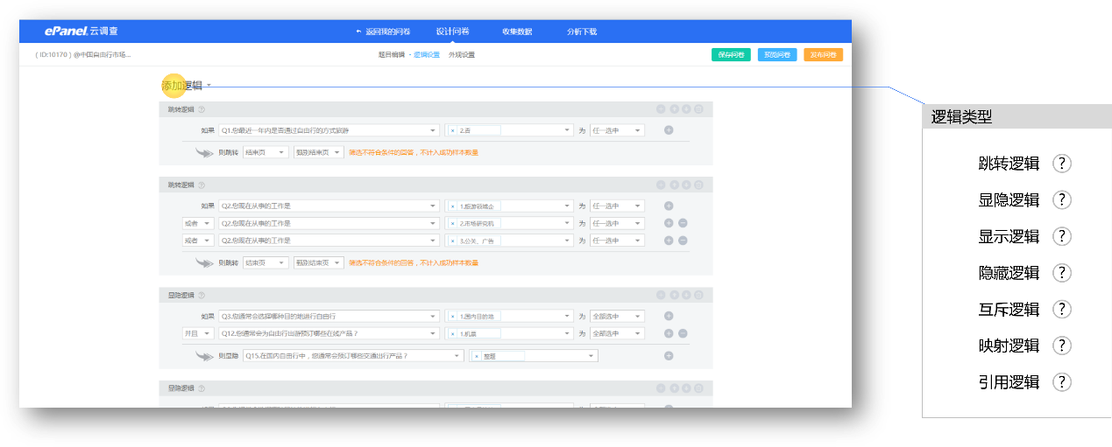Open 或者 dropdown on 2.市场研究机 row
This screenshot has height=447, width=1112.
click(197, 223)
